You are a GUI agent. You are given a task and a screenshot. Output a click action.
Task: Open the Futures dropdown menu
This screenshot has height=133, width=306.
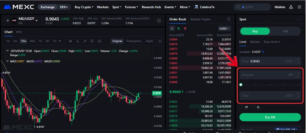[x=131, y=7]
